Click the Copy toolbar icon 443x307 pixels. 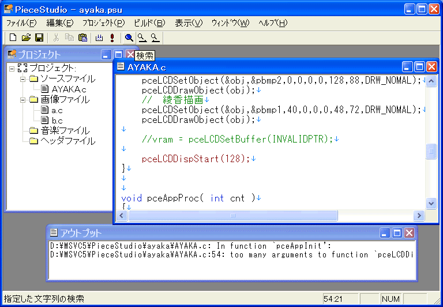point(69,38)
